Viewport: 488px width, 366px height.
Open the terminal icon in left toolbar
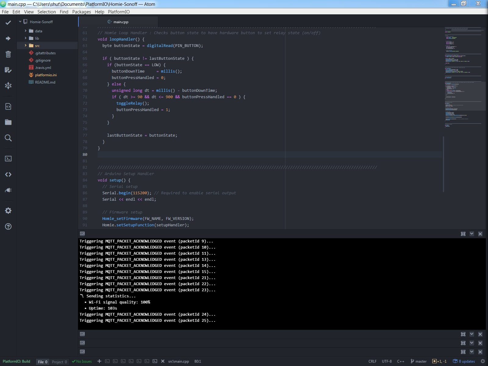pyautogui.click(x=8, y=159)
